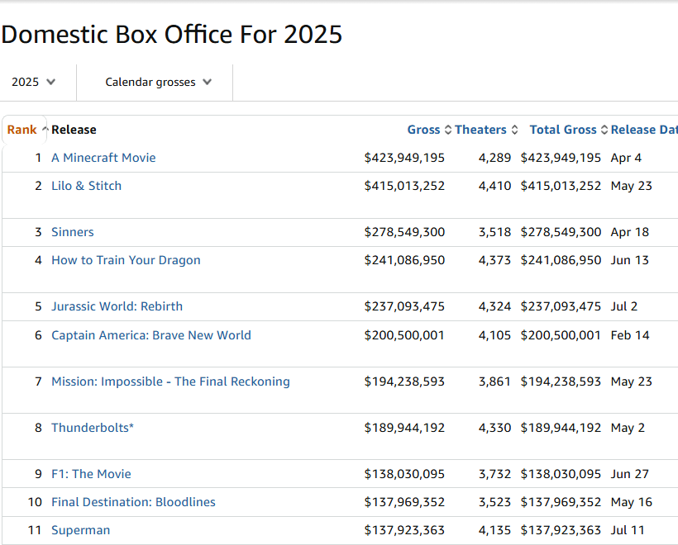Click the Domestic Box Office For 2025 heading
This screenshot has width=678, height=545.
(172, 35)
